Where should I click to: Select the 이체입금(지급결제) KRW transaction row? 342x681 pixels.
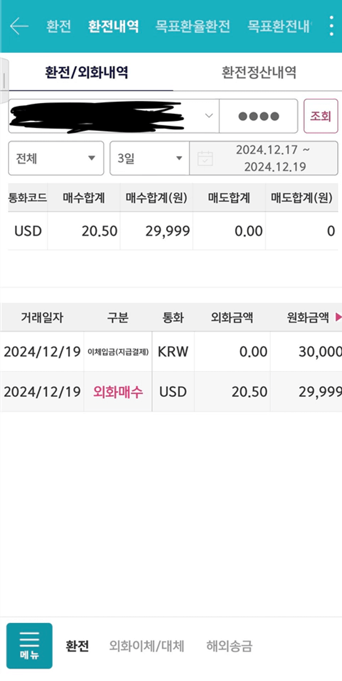pyautogui.click(x=171, y=351)
